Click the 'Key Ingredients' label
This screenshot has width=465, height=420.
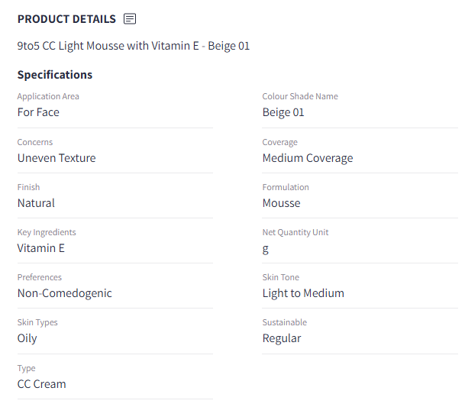(x=47, y=233)
